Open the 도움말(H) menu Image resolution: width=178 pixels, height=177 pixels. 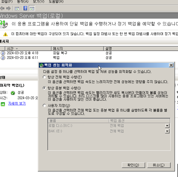(x=56, y=2)
